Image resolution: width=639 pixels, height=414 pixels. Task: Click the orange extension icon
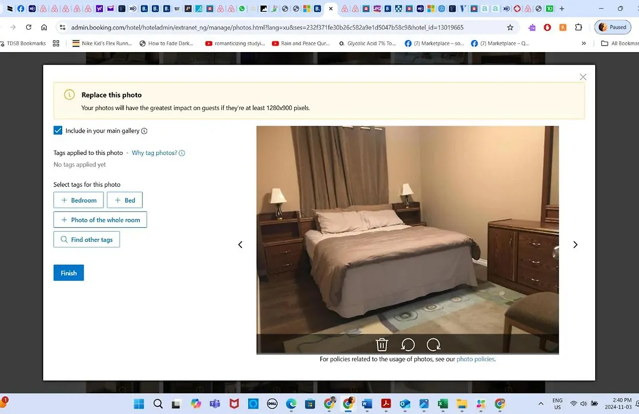pyautogui.click(x=563, y=27)
